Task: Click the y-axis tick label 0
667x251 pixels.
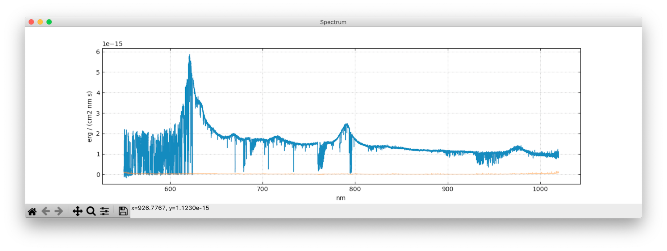Action: coord(97,175)
